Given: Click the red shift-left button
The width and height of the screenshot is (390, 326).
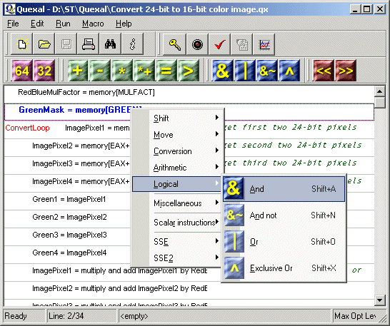Looking at the screenshot, I should pos(324,71).
